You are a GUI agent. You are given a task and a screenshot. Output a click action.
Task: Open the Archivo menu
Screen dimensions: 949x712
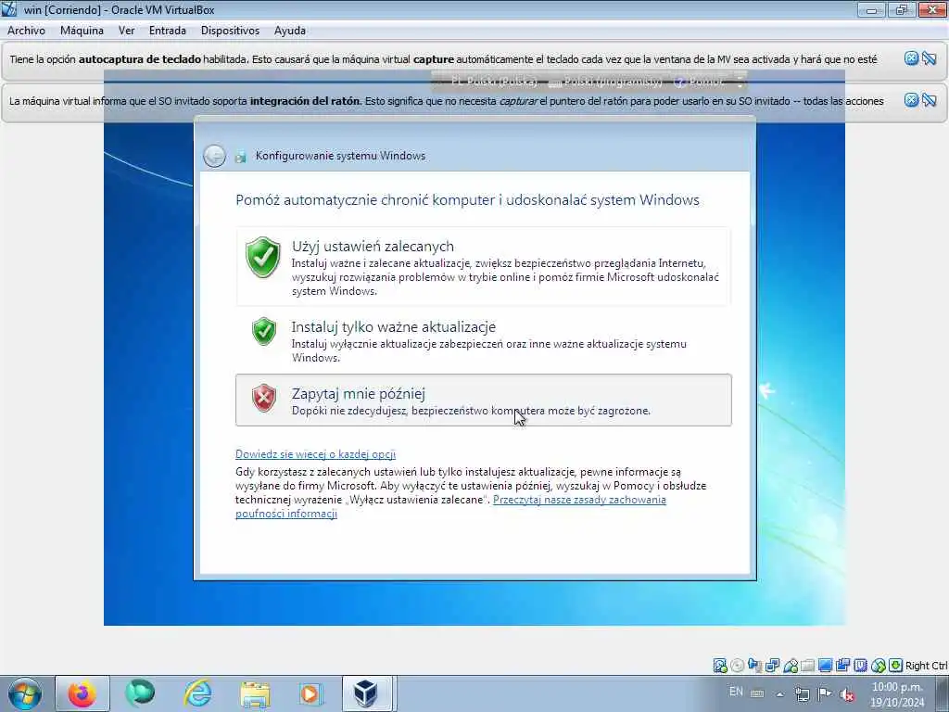(x=26, y=31)
